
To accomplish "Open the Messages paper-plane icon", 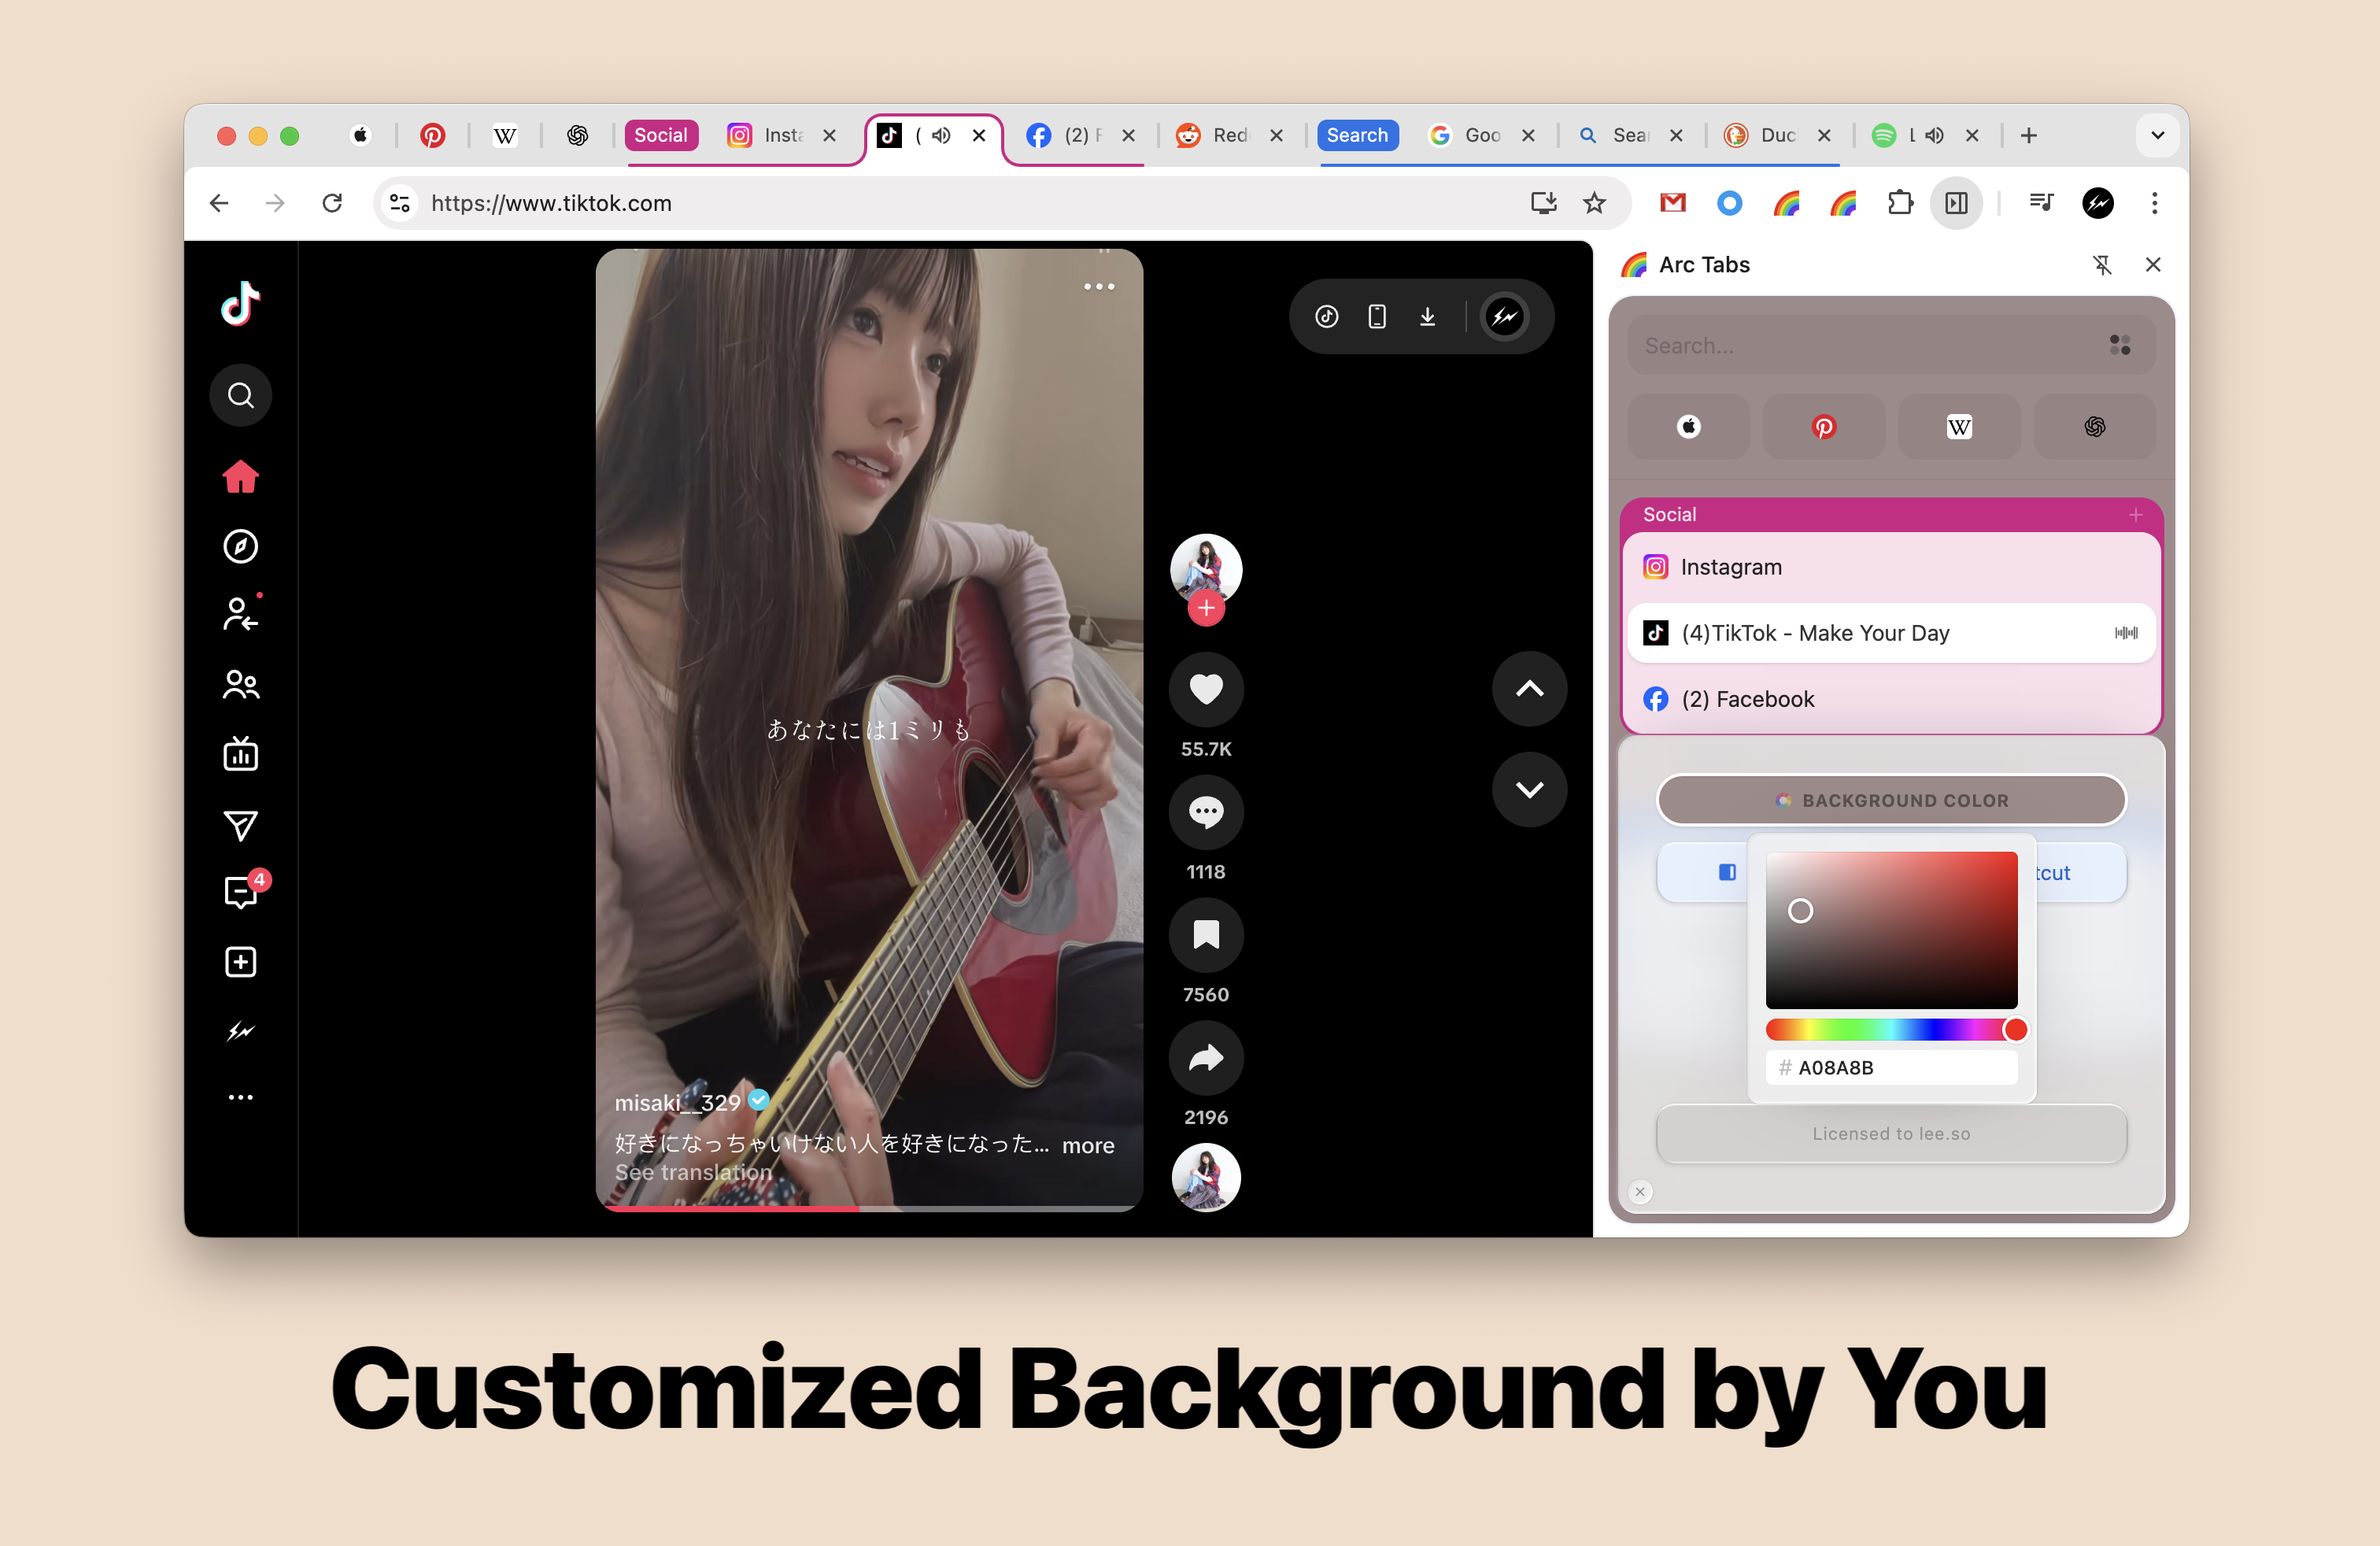I will click(x=240, y=825).
